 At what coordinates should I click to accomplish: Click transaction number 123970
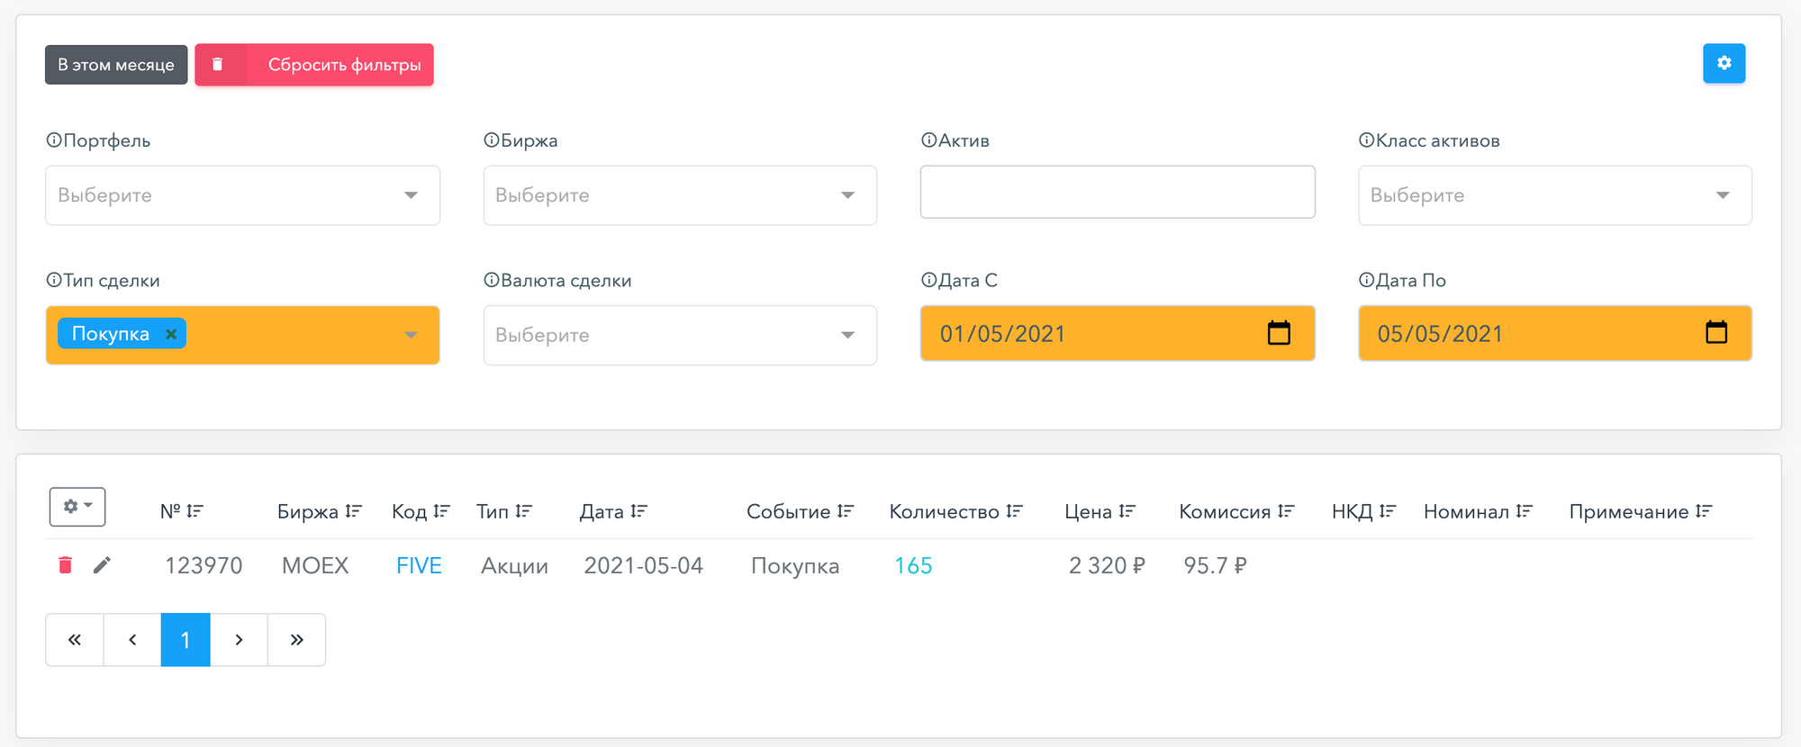(x=204, y=565)
